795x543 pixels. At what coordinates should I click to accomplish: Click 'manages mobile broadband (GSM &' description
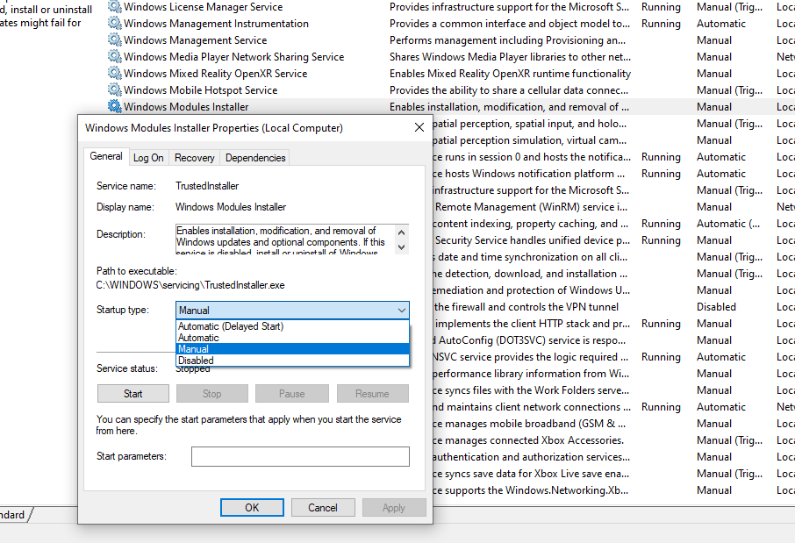coord(529,424)
